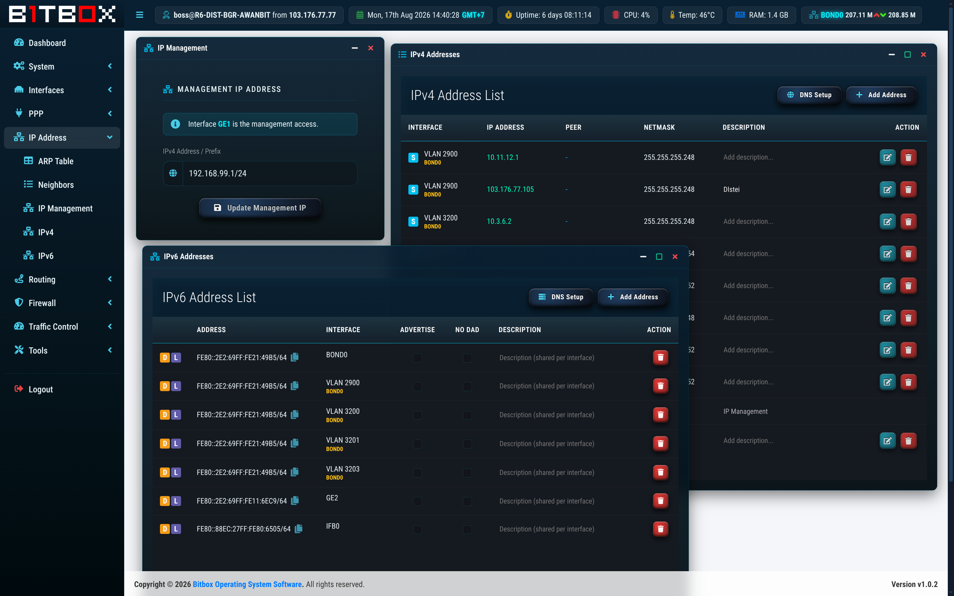
Task: Open ARP Table from the sidebar
Action: (62, 161)
